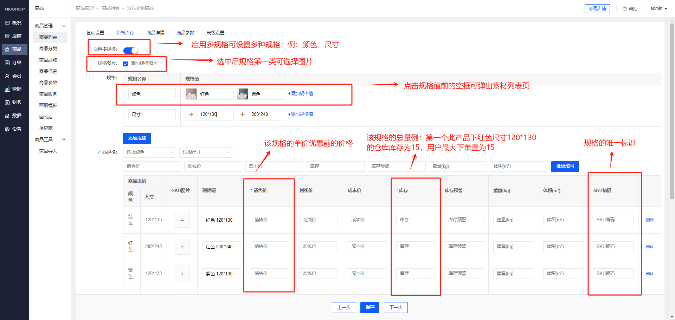Switch to the 高级设置 tab

(216, 33)
